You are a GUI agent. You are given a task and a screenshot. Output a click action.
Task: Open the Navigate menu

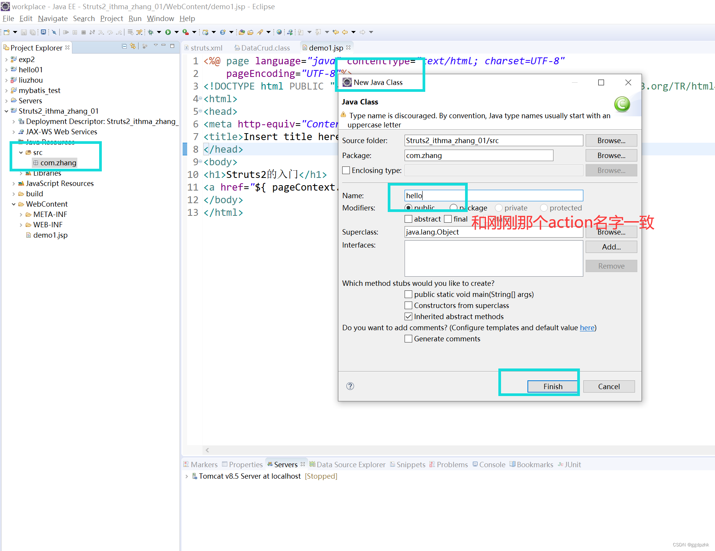52,18
